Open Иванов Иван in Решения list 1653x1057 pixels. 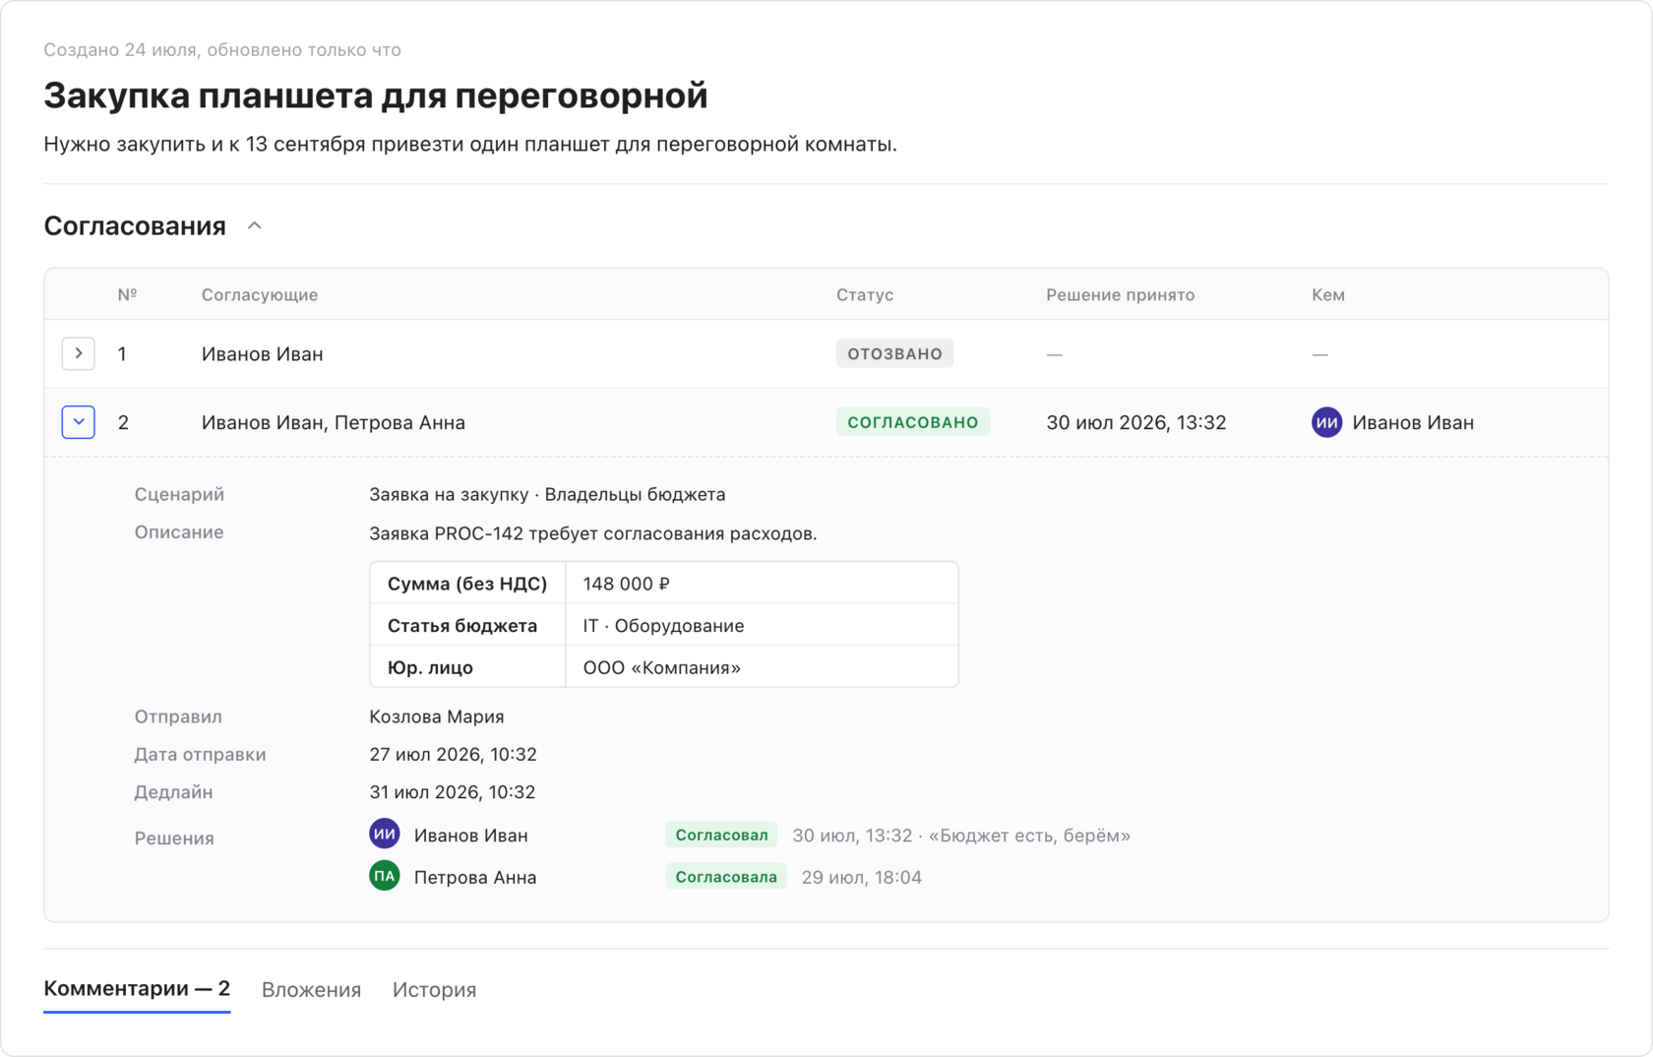pos(470,836)
